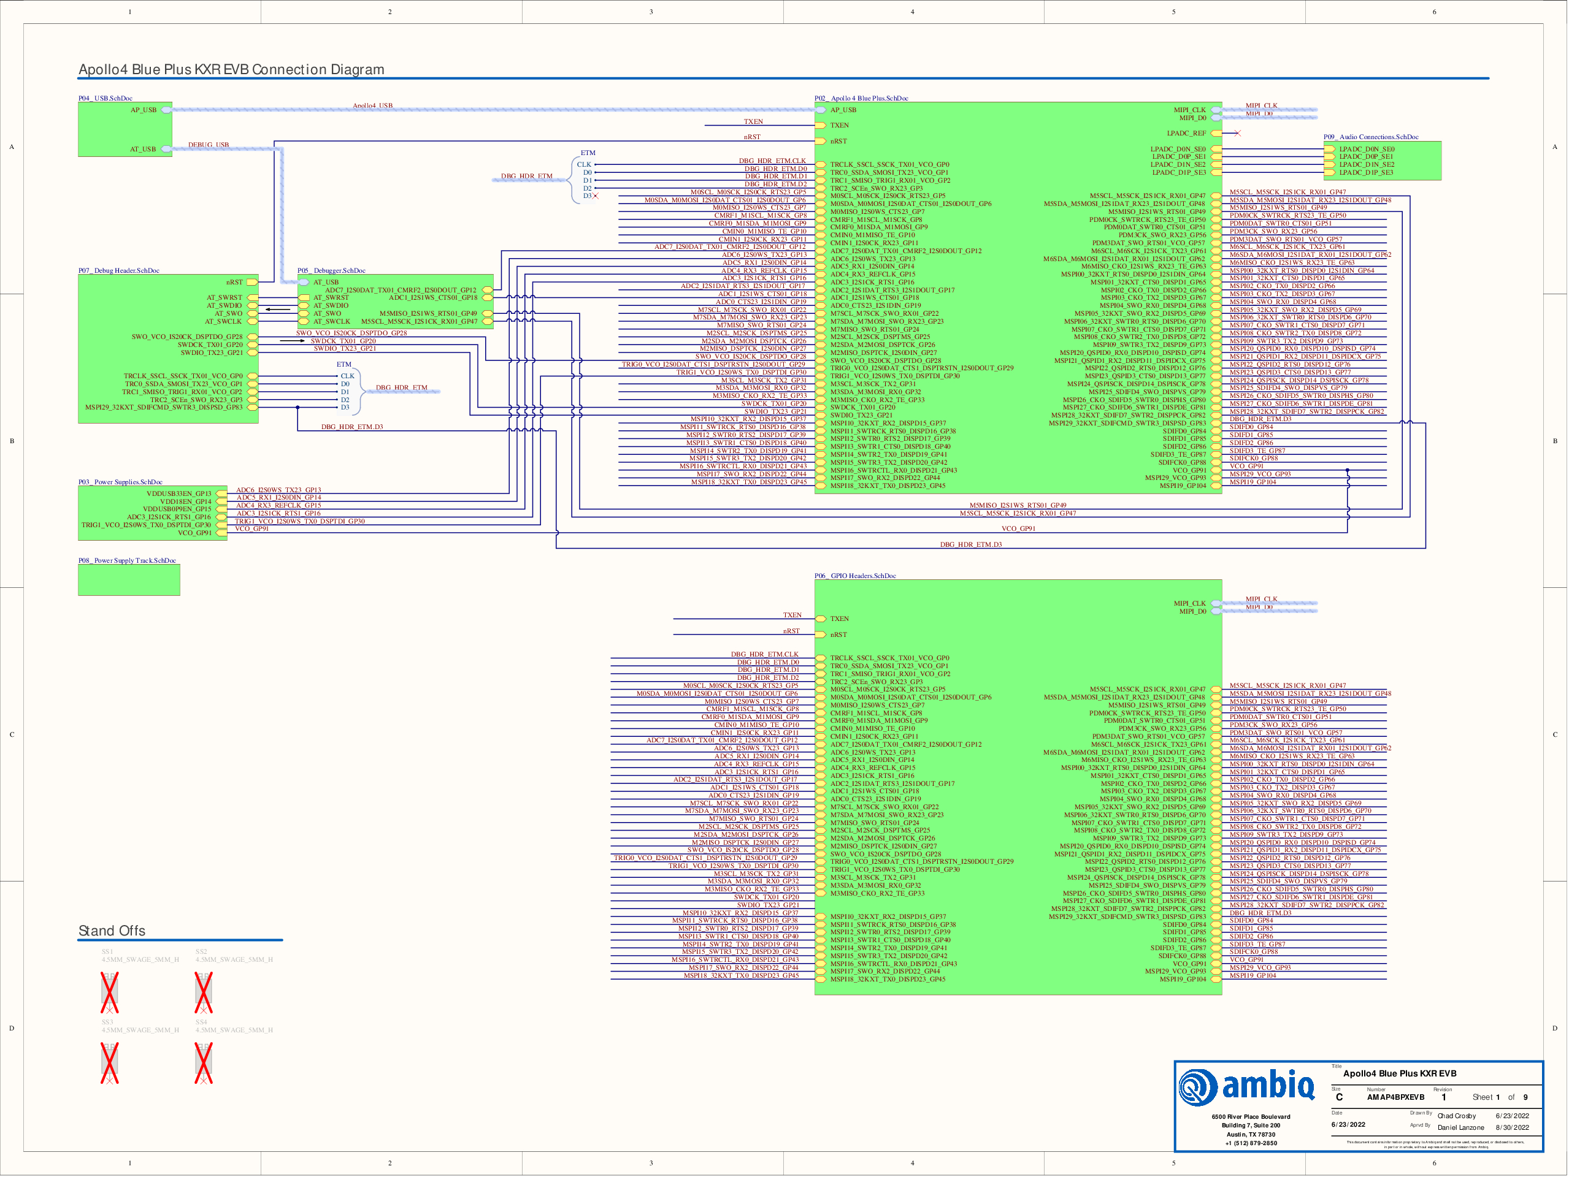The width and height of the screenshot is (1569, 1177).
Task: Click the Ambiq logo in title block
Action: click(x=1246, y=1086)
